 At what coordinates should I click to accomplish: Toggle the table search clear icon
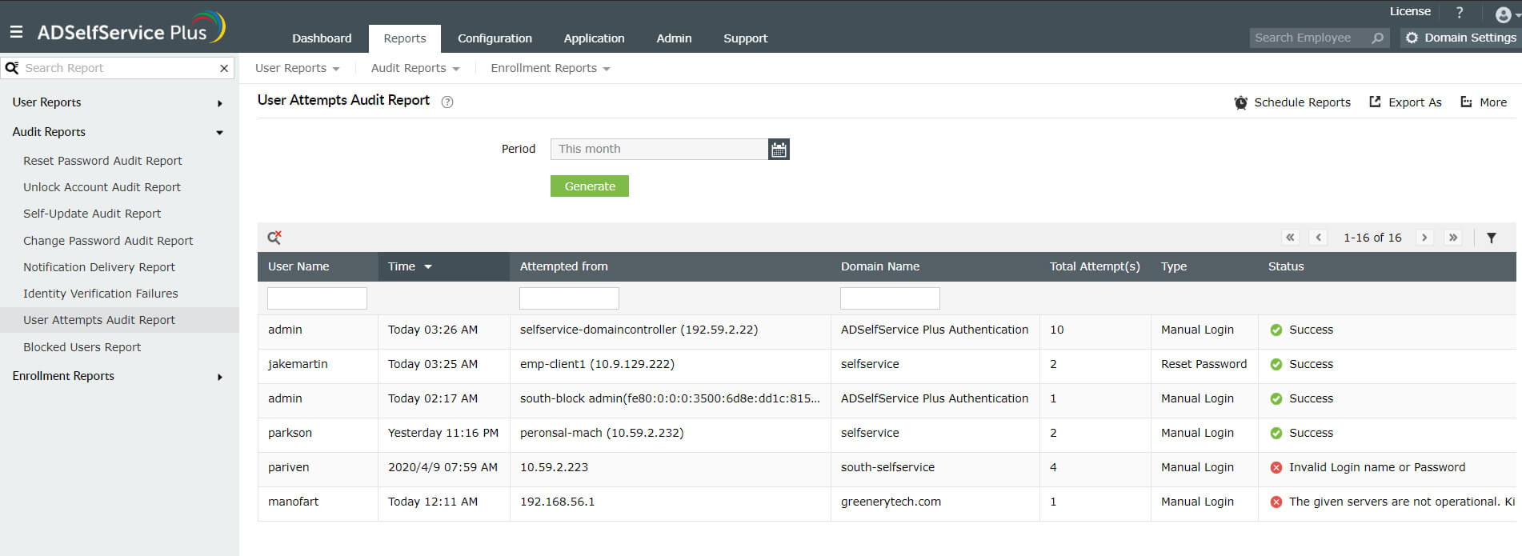pyautogui.click(x=274, y=237)
